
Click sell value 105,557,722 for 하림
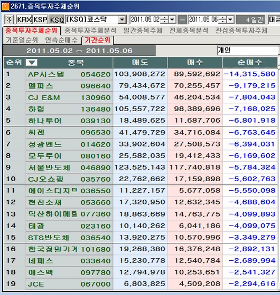pos(139,109)
